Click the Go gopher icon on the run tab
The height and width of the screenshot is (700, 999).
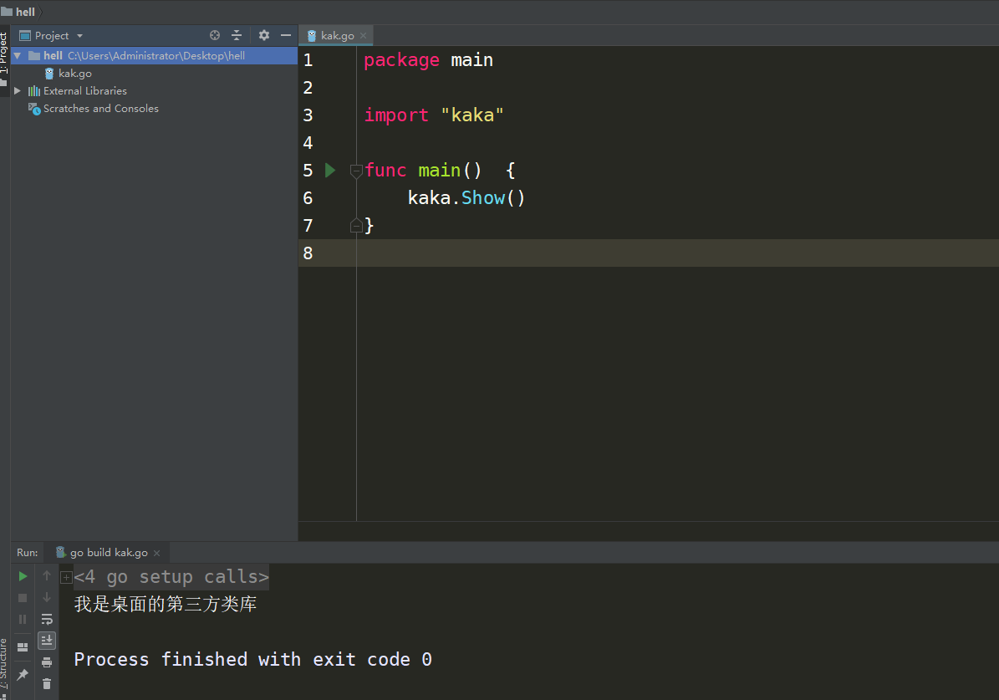pyautogui.click(x=60, y=552)
